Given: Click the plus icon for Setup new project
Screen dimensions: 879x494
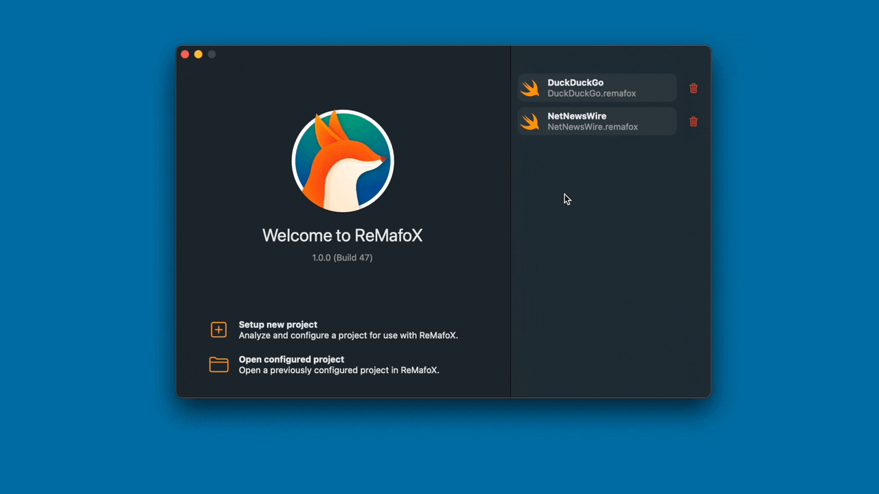Looking at the screenshot, I should click(x=218, y=330).
